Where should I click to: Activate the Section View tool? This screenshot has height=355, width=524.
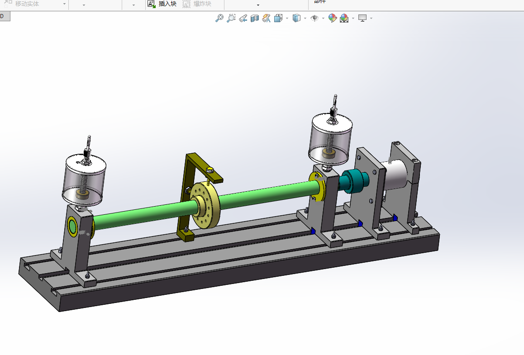click(255, 18)
